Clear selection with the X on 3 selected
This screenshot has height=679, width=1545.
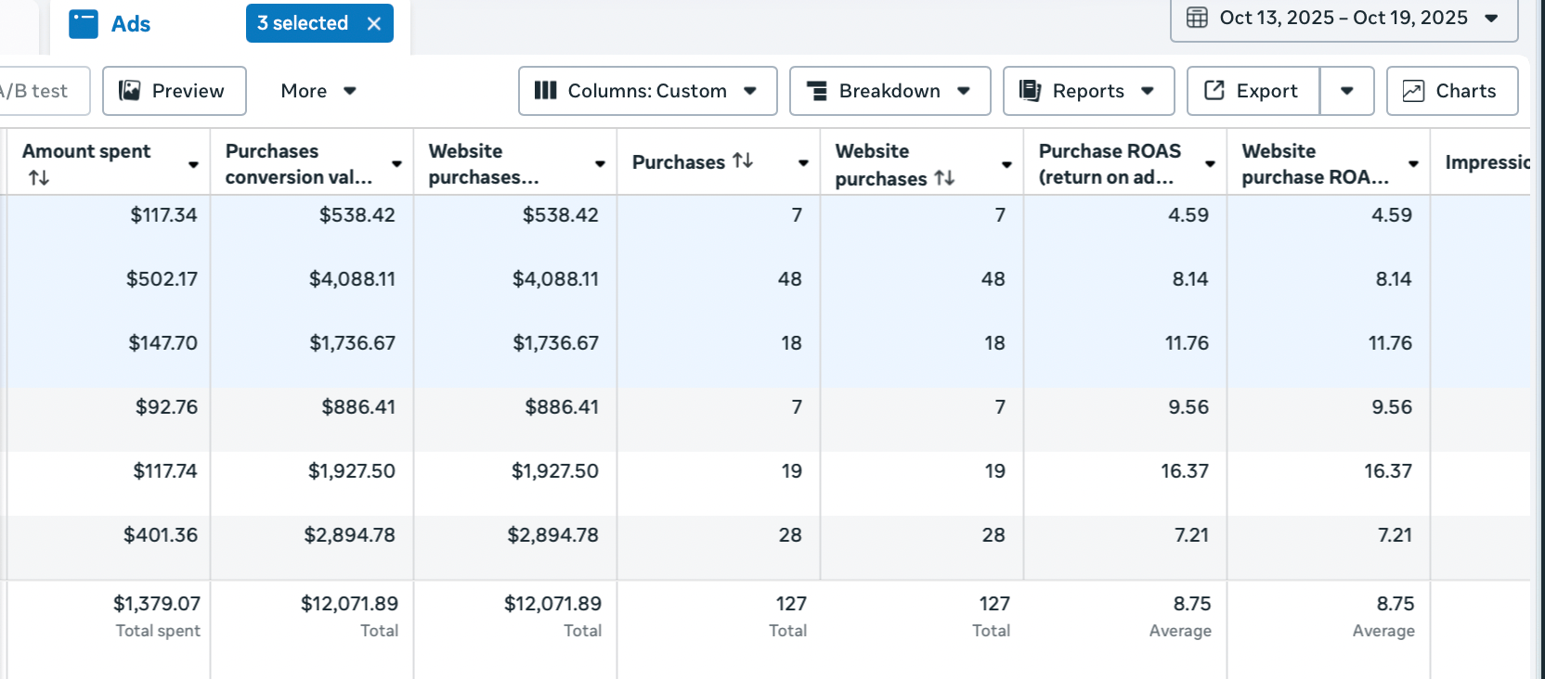coord(374,24)
